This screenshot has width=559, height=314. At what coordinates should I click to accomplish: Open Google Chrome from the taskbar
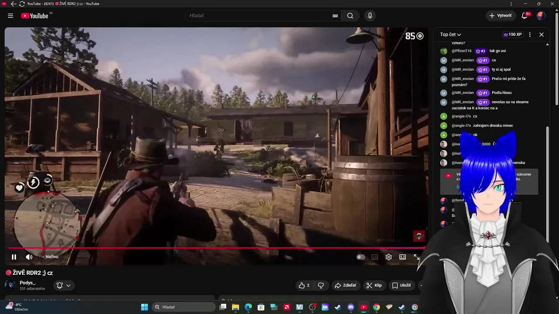click(376, 307)
